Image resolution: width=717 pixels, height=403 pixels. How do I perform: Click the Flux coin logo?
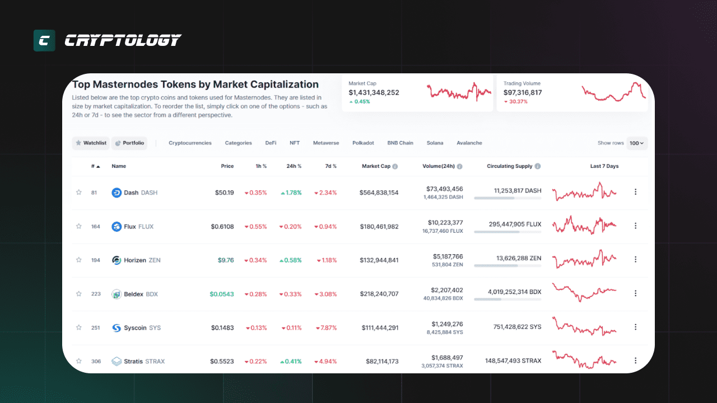coord(117,226)
